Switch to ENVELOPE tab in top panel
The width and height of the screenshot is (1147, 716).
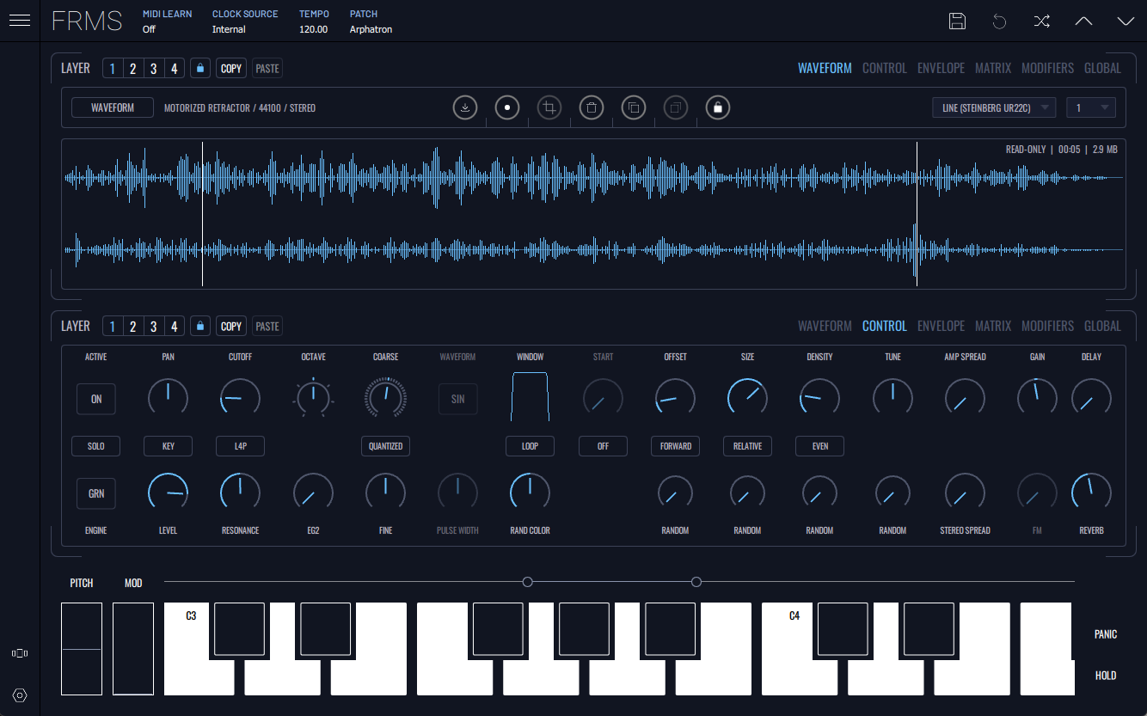(x=941, y=68)
